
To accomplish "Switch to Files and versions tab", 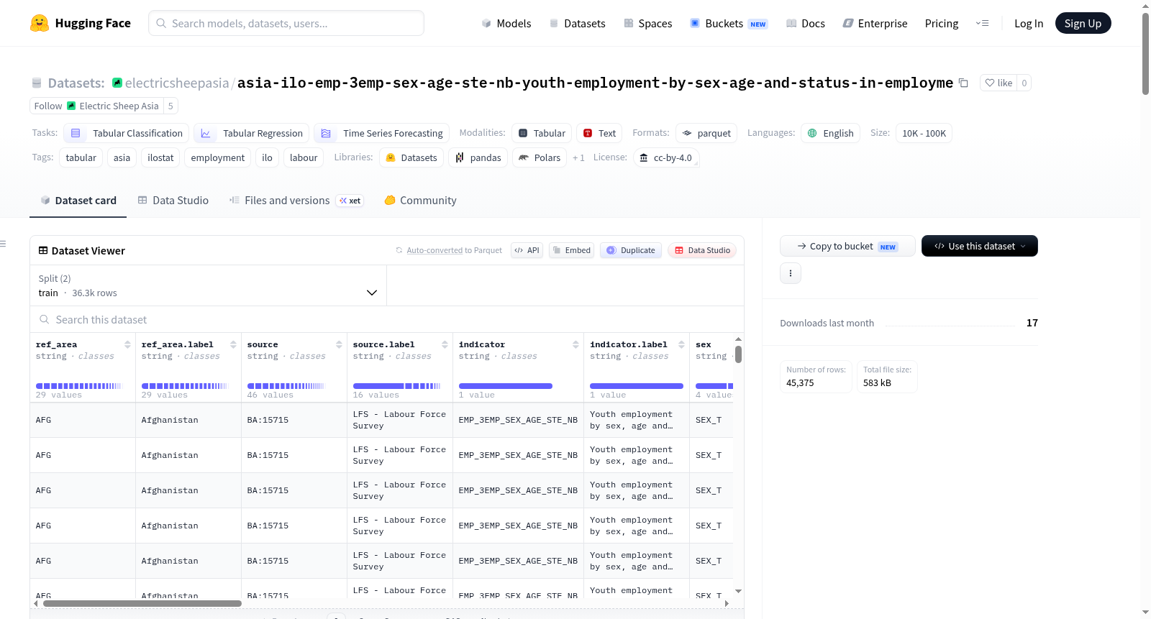I will [296, 201].
